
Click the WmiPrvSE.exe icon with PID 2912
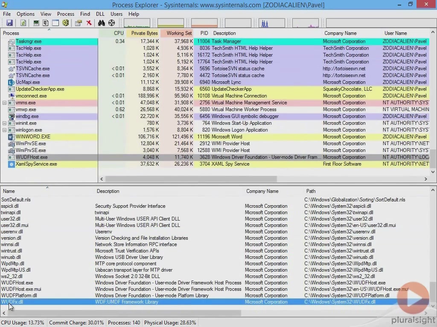(x=12, y=144)
